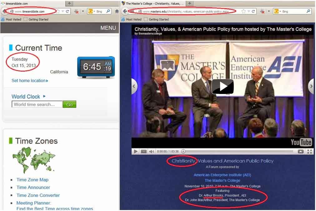
Task: Select The Master's College tab
Action: pos(153,3)
